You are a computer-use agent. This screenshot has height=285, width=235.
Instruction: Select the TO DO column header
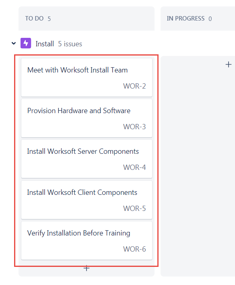(87, 19)
